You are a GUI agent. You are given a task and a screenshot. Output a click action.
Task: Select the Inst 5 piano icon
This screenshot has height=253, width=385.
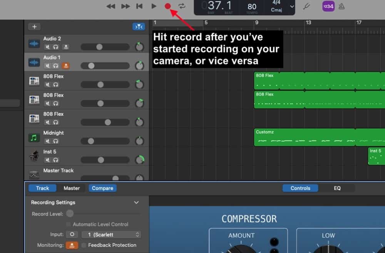[34, 156]
